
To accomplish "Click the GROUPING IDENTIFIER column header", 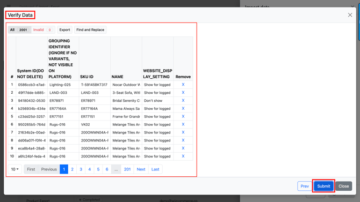I will click(63, 58).
